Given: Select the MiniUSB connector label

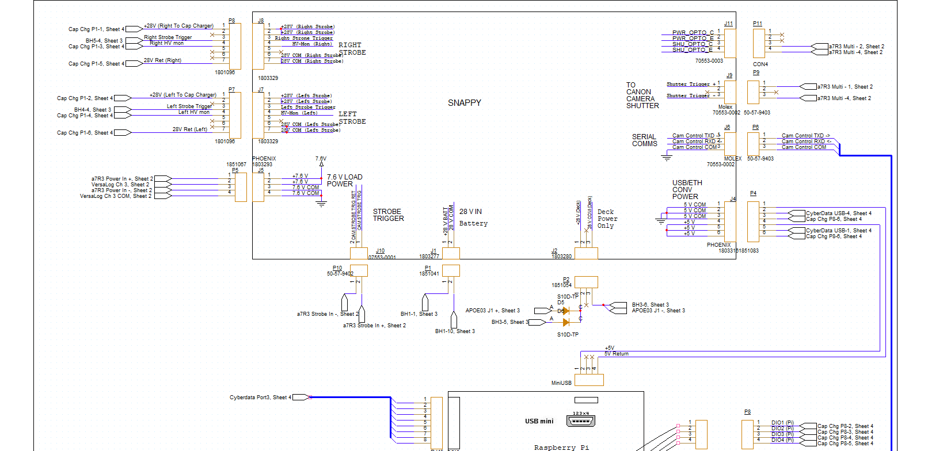Looking at the screenshot, I should click(561, 383).
